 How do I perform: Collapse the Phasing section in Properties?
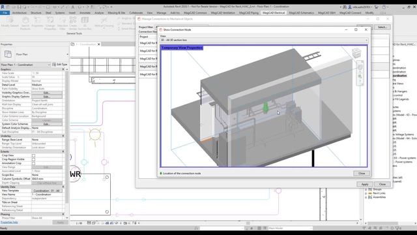coord(63,214)
